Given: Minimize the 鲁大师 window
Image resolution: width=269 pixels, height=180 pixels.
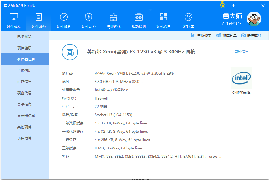Looking at the screenshot, I should point(253,6).
